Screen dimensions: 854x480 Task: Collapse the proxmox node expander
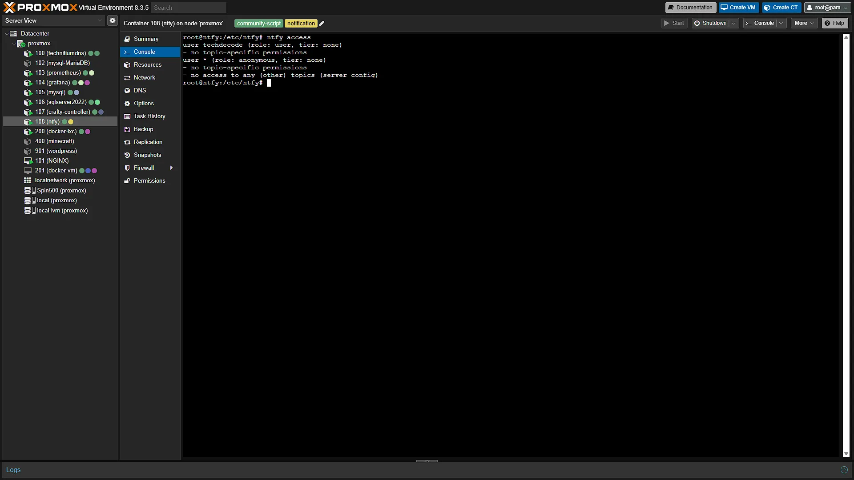click(13, 44)
